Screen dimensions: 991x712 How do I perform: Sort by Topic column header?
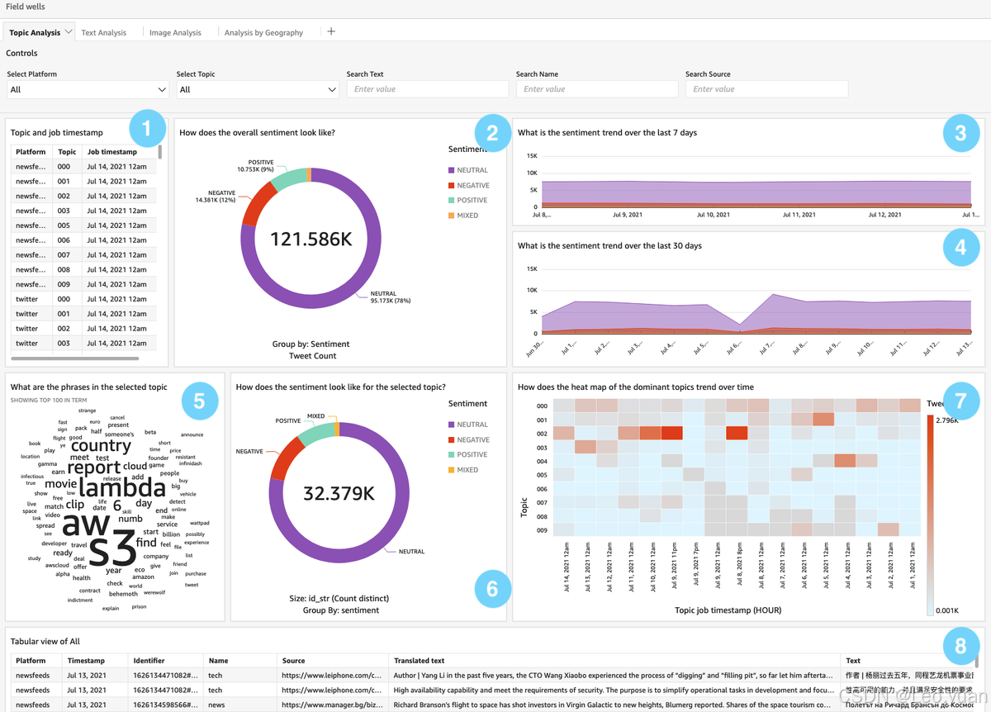68,152
